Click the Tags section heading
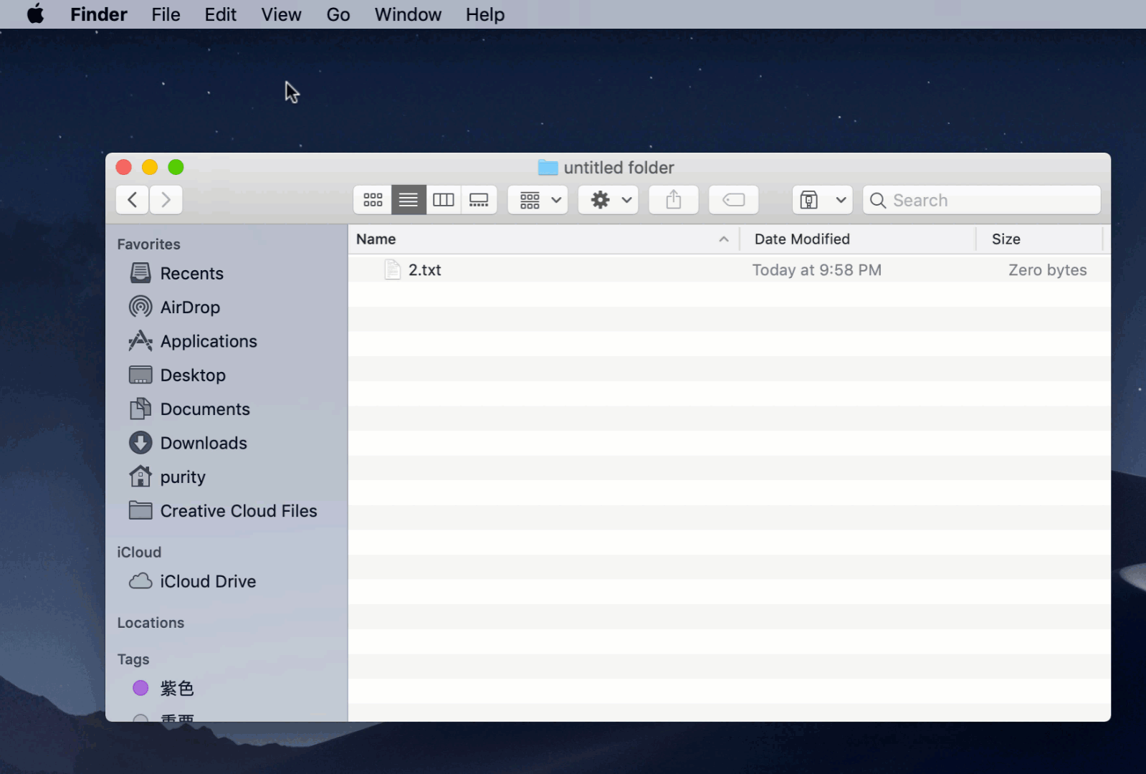The width and height of the screenshot is (1146, 774). 133,659
